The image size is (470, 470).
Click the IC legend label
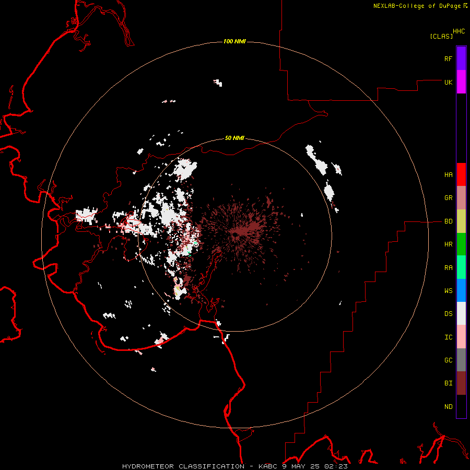click(448, 337)
